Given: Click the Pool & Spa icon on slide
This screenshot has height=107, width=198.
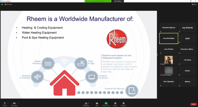Looking at the screenshot, I should pyautogui.click(x=81, y=63).
